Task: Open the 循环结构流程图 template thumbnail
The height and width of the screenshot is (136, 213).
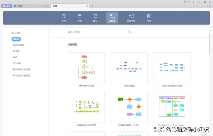Action: click(86, 68)
